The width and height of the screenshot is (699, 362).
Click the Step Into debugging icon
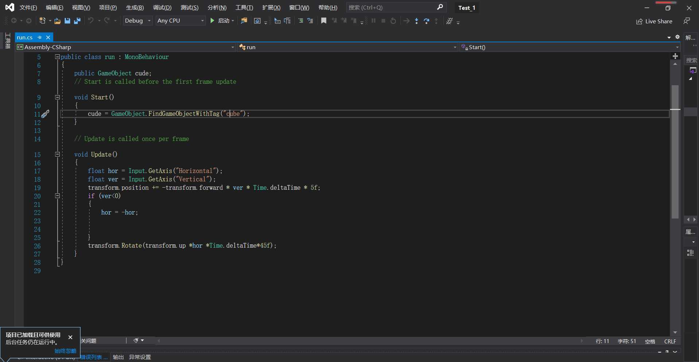(x=417, y=21)
